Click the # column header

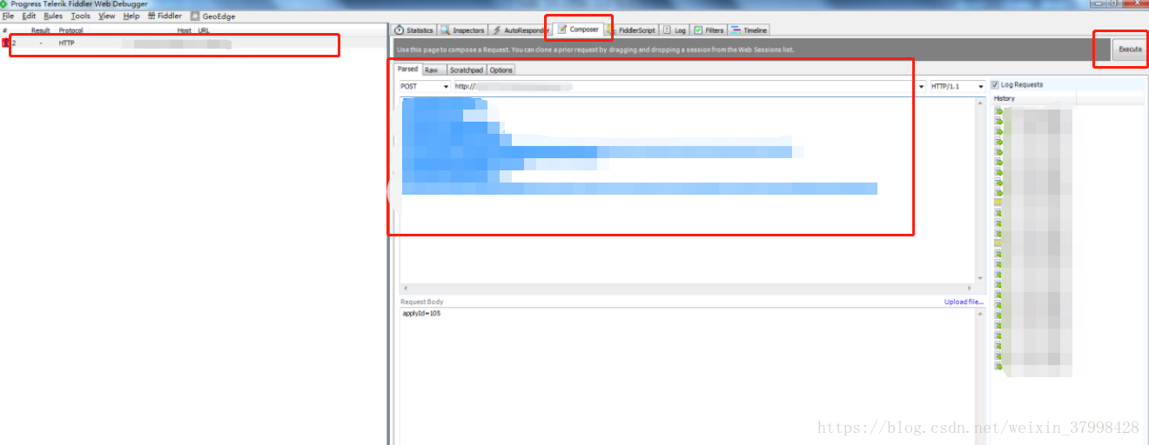[5, 30]
